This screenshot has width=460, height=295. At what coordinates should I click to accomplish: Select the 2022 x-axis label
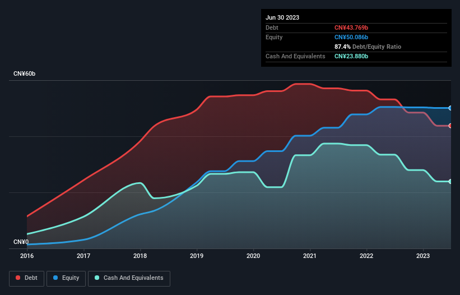(x=366, y=256)
